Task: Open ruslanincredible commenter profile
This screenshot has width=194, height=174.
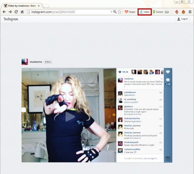Action: 132,149
